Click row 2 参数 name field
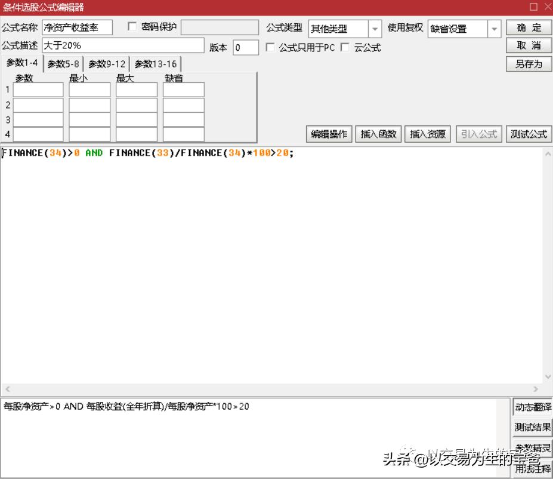Screen dimensions: 553x479 tap(38, 105)
